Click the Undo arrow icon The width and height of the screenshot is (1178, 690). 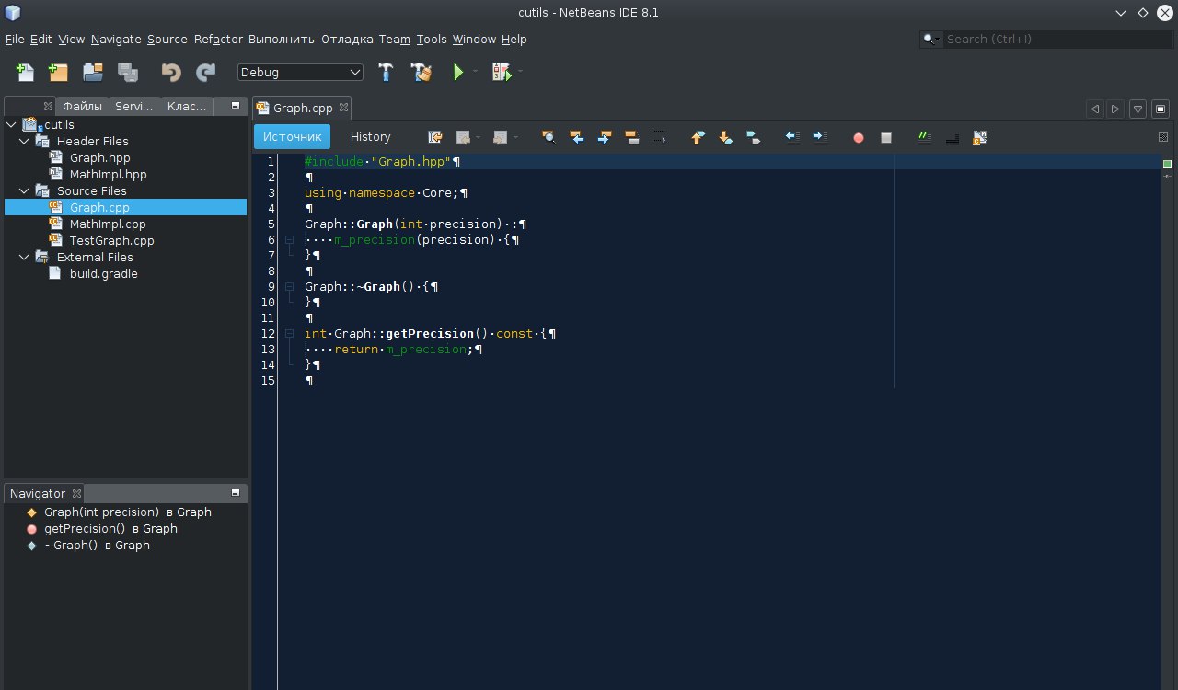(171, 73)
